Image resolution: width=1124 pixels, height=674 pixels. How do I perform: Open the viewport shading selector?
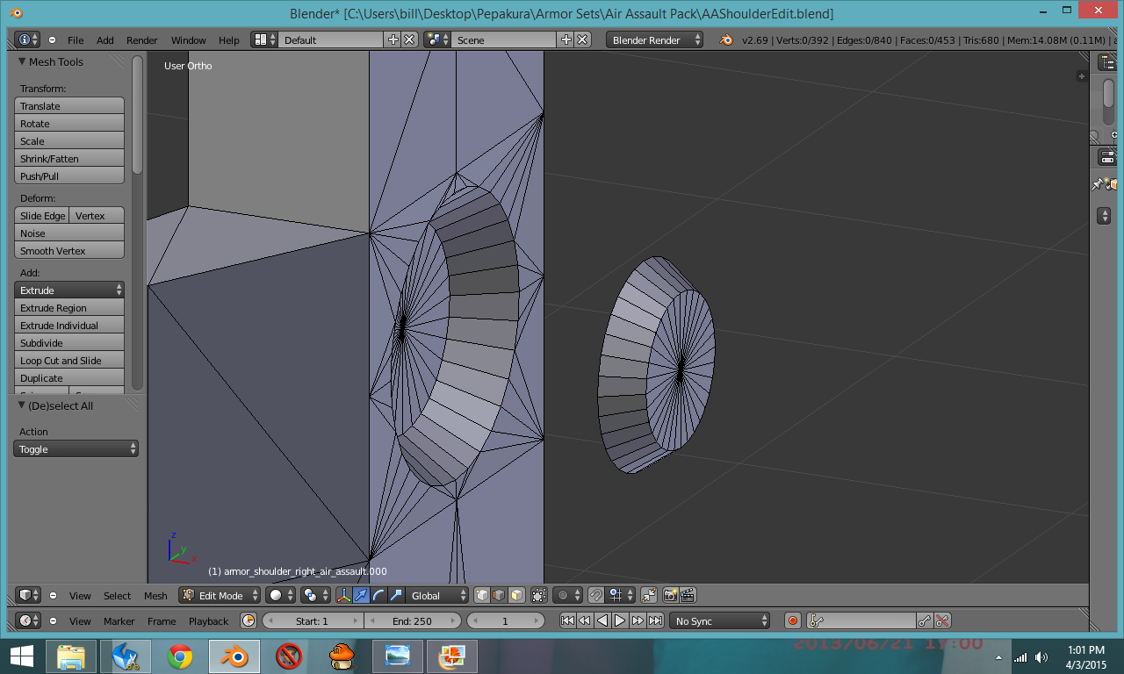281,595
